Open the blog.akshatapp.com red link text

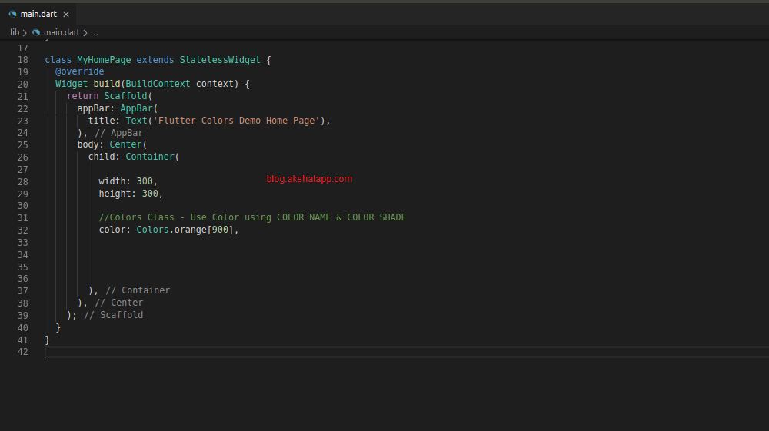(309, 179)
